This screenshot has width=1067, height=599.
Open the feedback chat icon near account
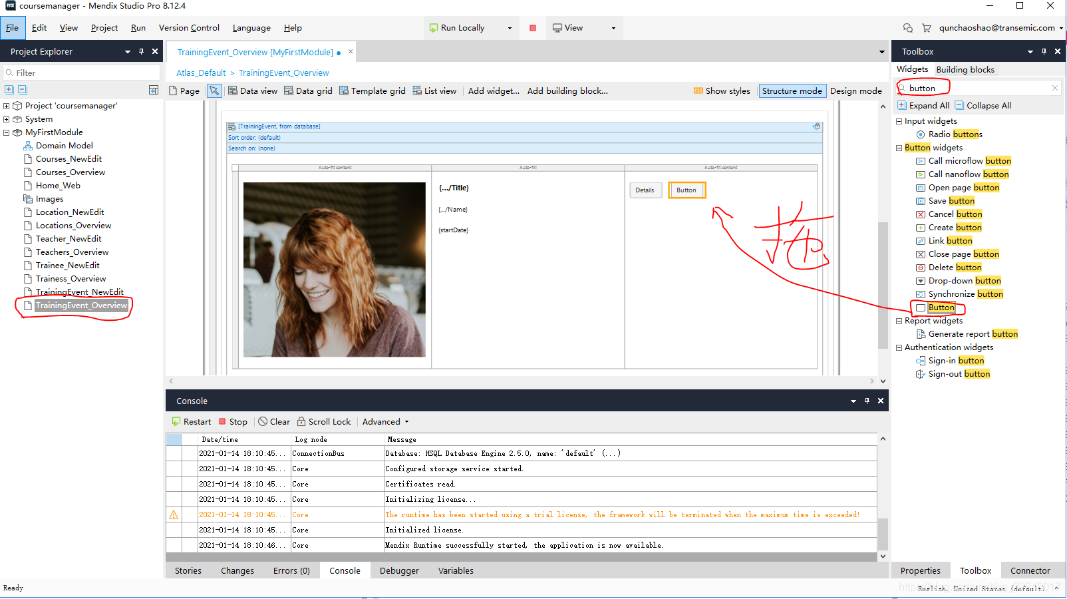pos(908,28)
